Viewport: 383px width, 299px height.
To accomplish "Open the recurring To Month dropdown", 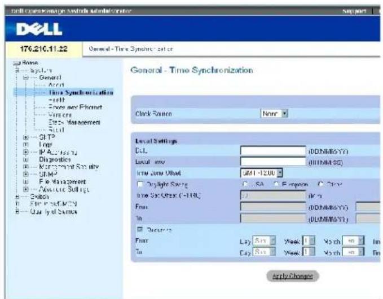I will [x=353, y=252].
